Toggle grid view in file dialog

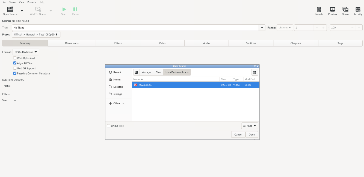(x=255, y=72)
